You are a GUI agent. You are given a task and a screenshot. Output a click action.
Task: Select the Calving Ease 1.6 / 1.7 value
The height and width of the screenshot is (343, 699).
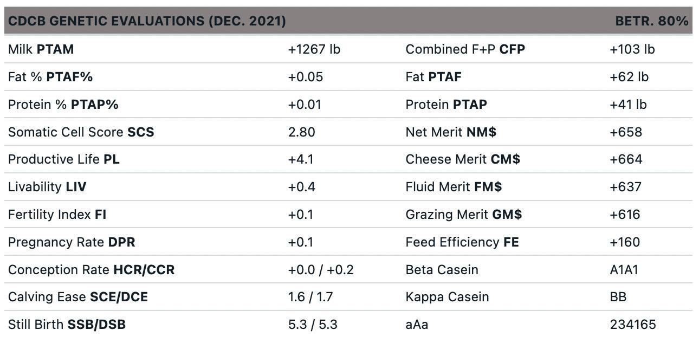point(310,297)
